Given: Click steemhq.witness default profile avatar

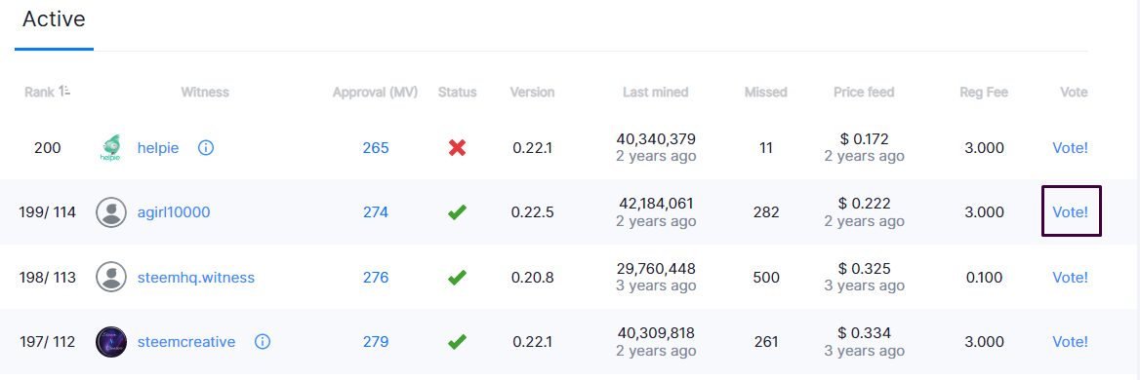Looking at the screenshot, I should 111,277.
